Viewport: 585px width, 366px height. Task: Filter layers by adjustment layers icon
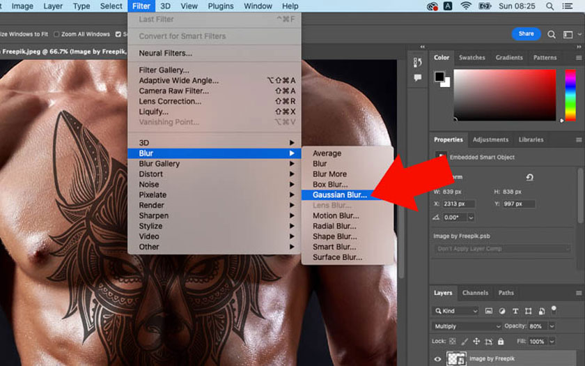(503, 311)
